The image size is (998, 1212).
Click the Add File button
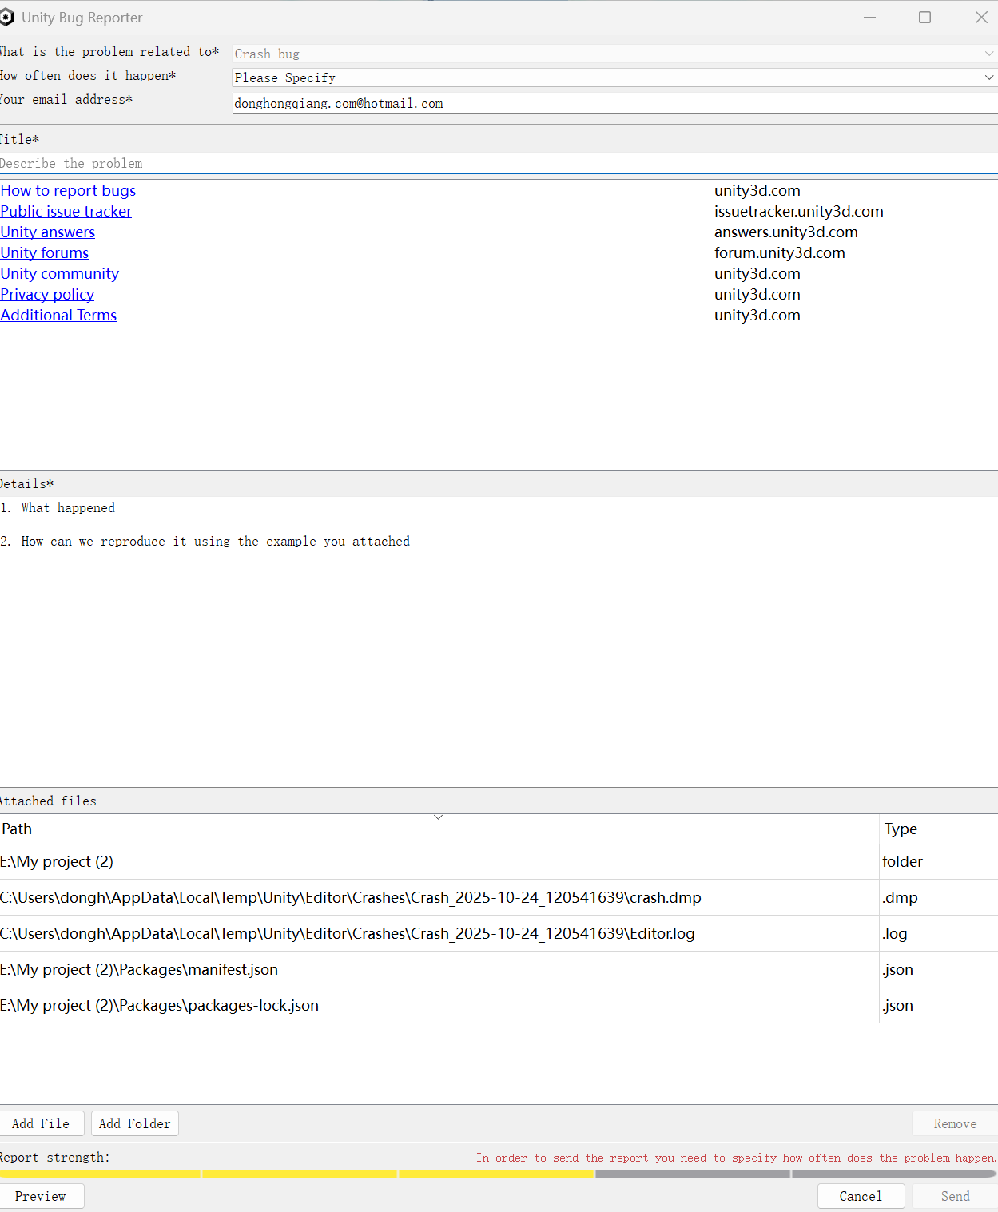click(x=41, y=1123)
